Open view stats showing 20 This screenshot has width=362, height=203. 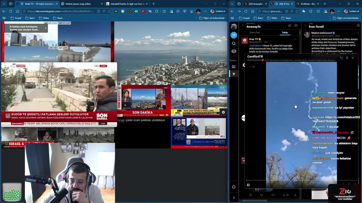[x=286, y=195]
